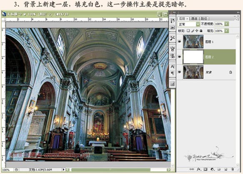Collapse the layers panel group double arrows

coord(238,12)
